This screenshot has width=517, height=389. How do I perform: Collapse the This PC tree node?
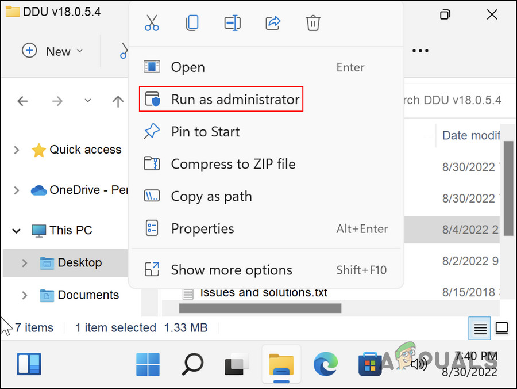(x=17, y=231)
